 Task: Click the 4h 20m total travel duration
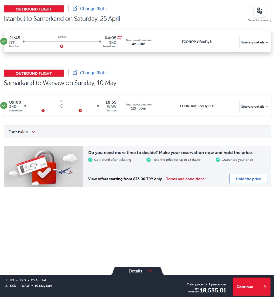coord(139,44)
